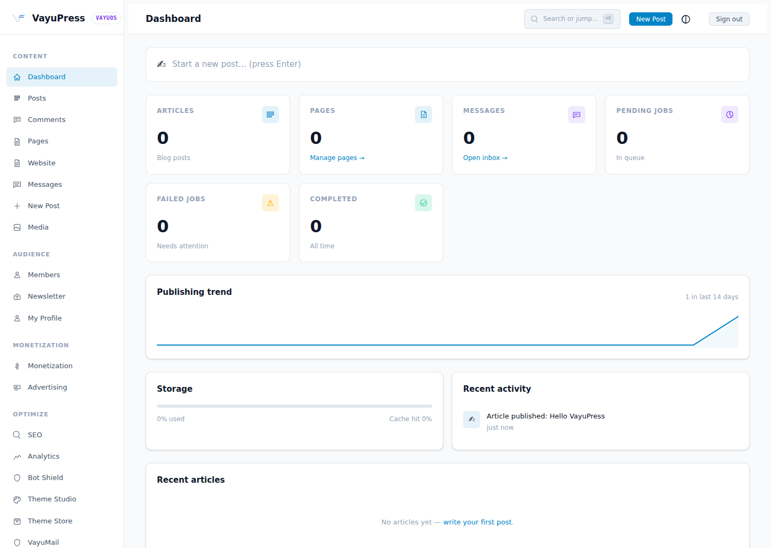Select Members in the Audience section

pos(62,275)
